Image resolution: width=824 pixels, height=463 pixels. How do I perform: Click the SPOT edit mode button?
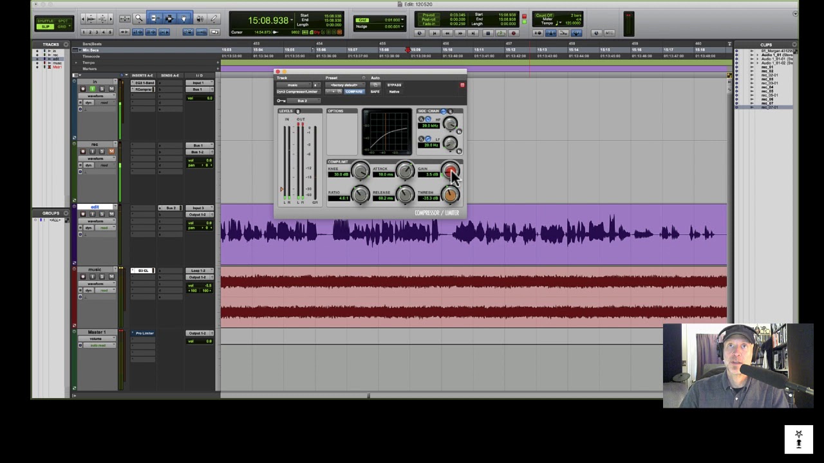(x=62, y=21)
